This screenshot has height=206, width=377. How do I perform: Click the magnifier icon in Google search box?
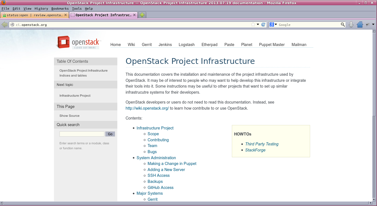343,25
